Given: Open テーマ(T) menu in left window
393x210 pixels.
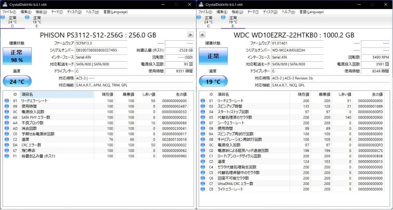Looking at the screenshot, I should tap(57, 12).
